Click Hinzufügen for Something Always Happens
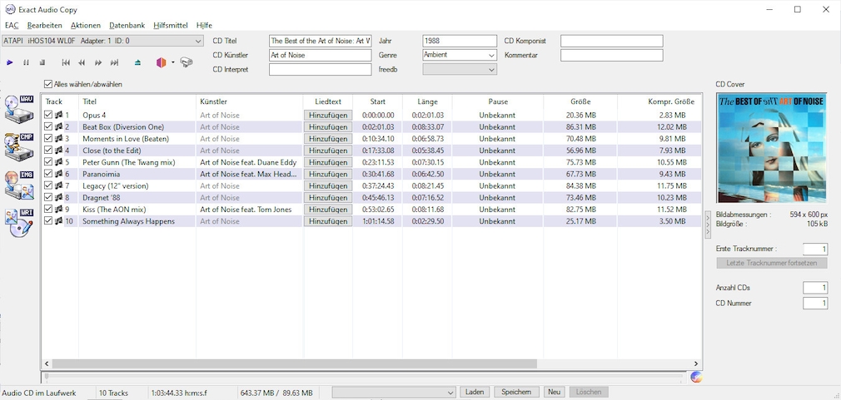The image size is (841, 400). tap(328, 221)
